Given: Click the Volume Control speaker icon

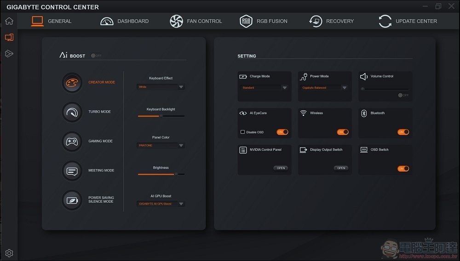Looking at the screenshot, I should point(364,77).
